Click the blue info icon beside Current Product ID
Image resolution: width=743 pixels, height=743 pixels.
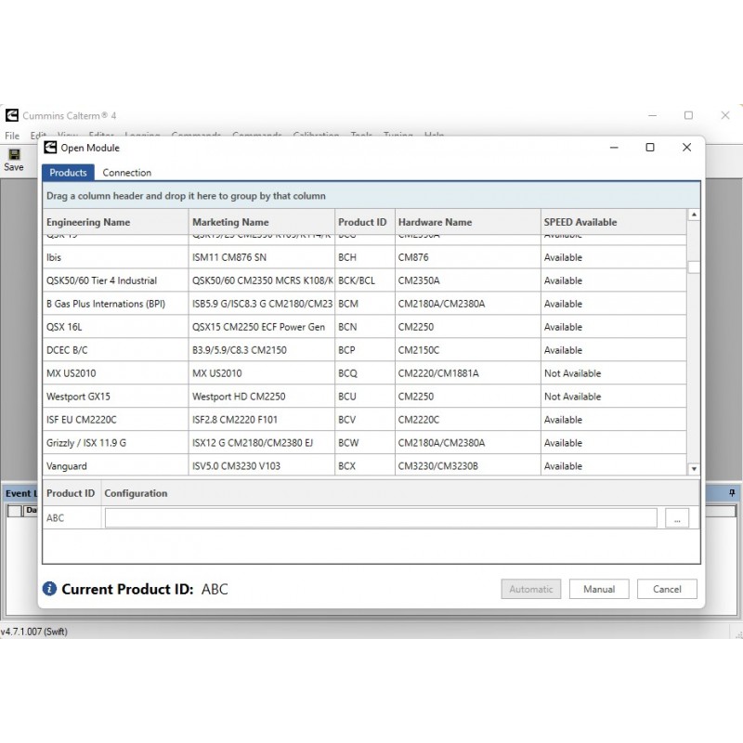point(50,589)
